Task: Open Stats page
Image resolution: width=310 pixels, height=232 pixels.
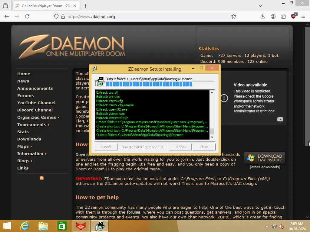Action: coord(23,132)
